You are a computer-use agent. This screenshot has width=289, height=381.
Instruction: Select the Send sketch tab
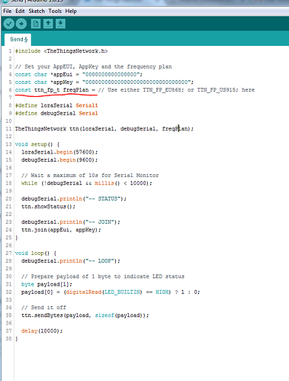point(18,40)
